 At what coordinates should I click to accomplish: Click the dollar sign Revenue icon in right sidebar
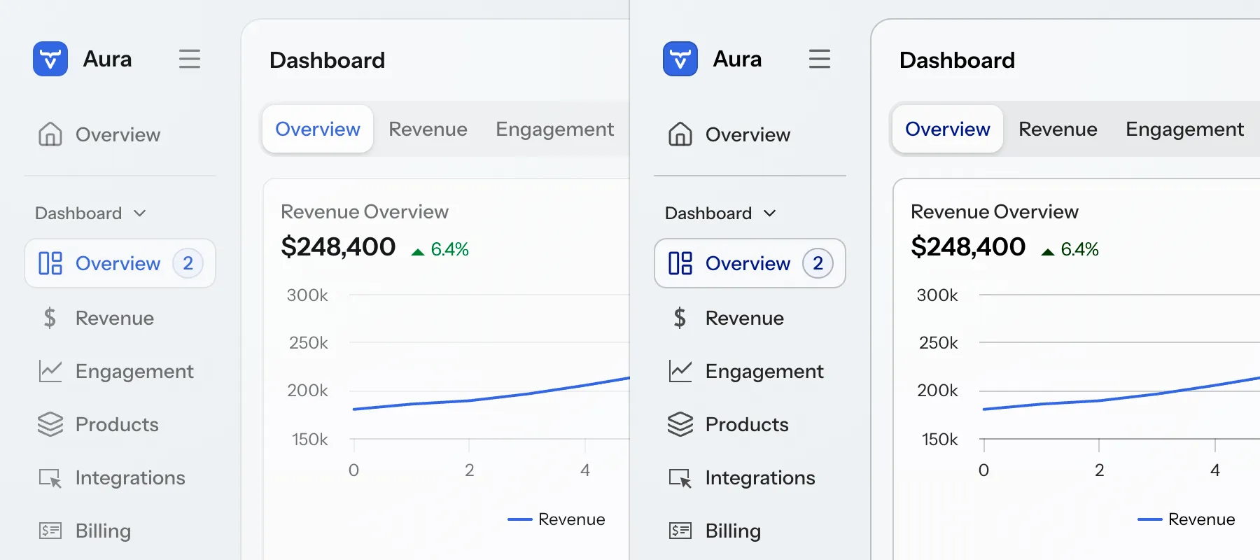click(680, 318)
